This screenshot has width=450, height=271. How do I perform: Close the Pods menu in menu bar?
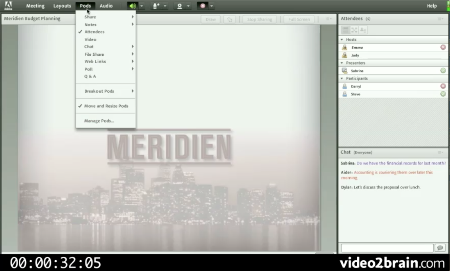click(85, 6)
